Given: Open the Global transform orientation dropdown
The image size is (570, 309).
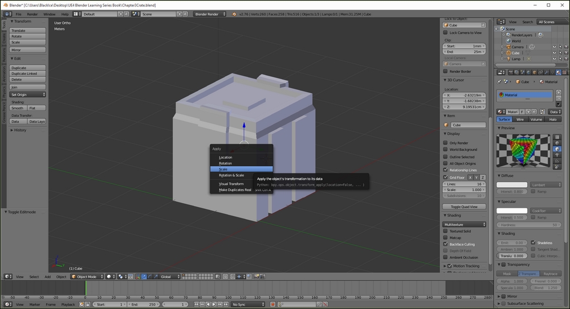Looking at the screenshot, I should tap(170, 277).
